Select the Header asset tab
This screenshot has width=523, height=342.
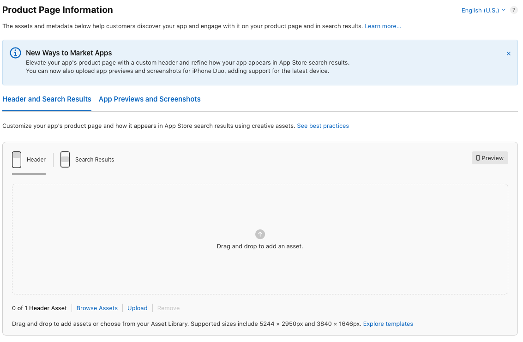[29, 160]
